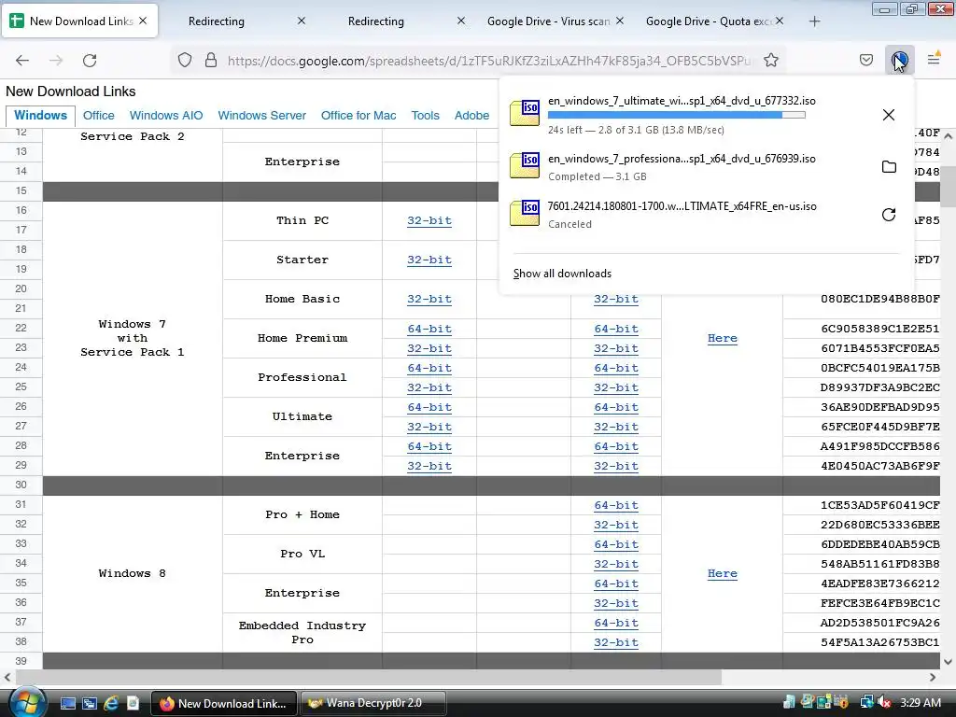The height and width of the screenshot is (717, 956).
Task: Reload the current page
Action: pyautogui.click(x=90, y=60)
